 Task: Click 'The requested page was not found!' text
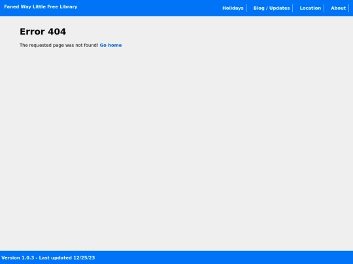tap(59, 45)
